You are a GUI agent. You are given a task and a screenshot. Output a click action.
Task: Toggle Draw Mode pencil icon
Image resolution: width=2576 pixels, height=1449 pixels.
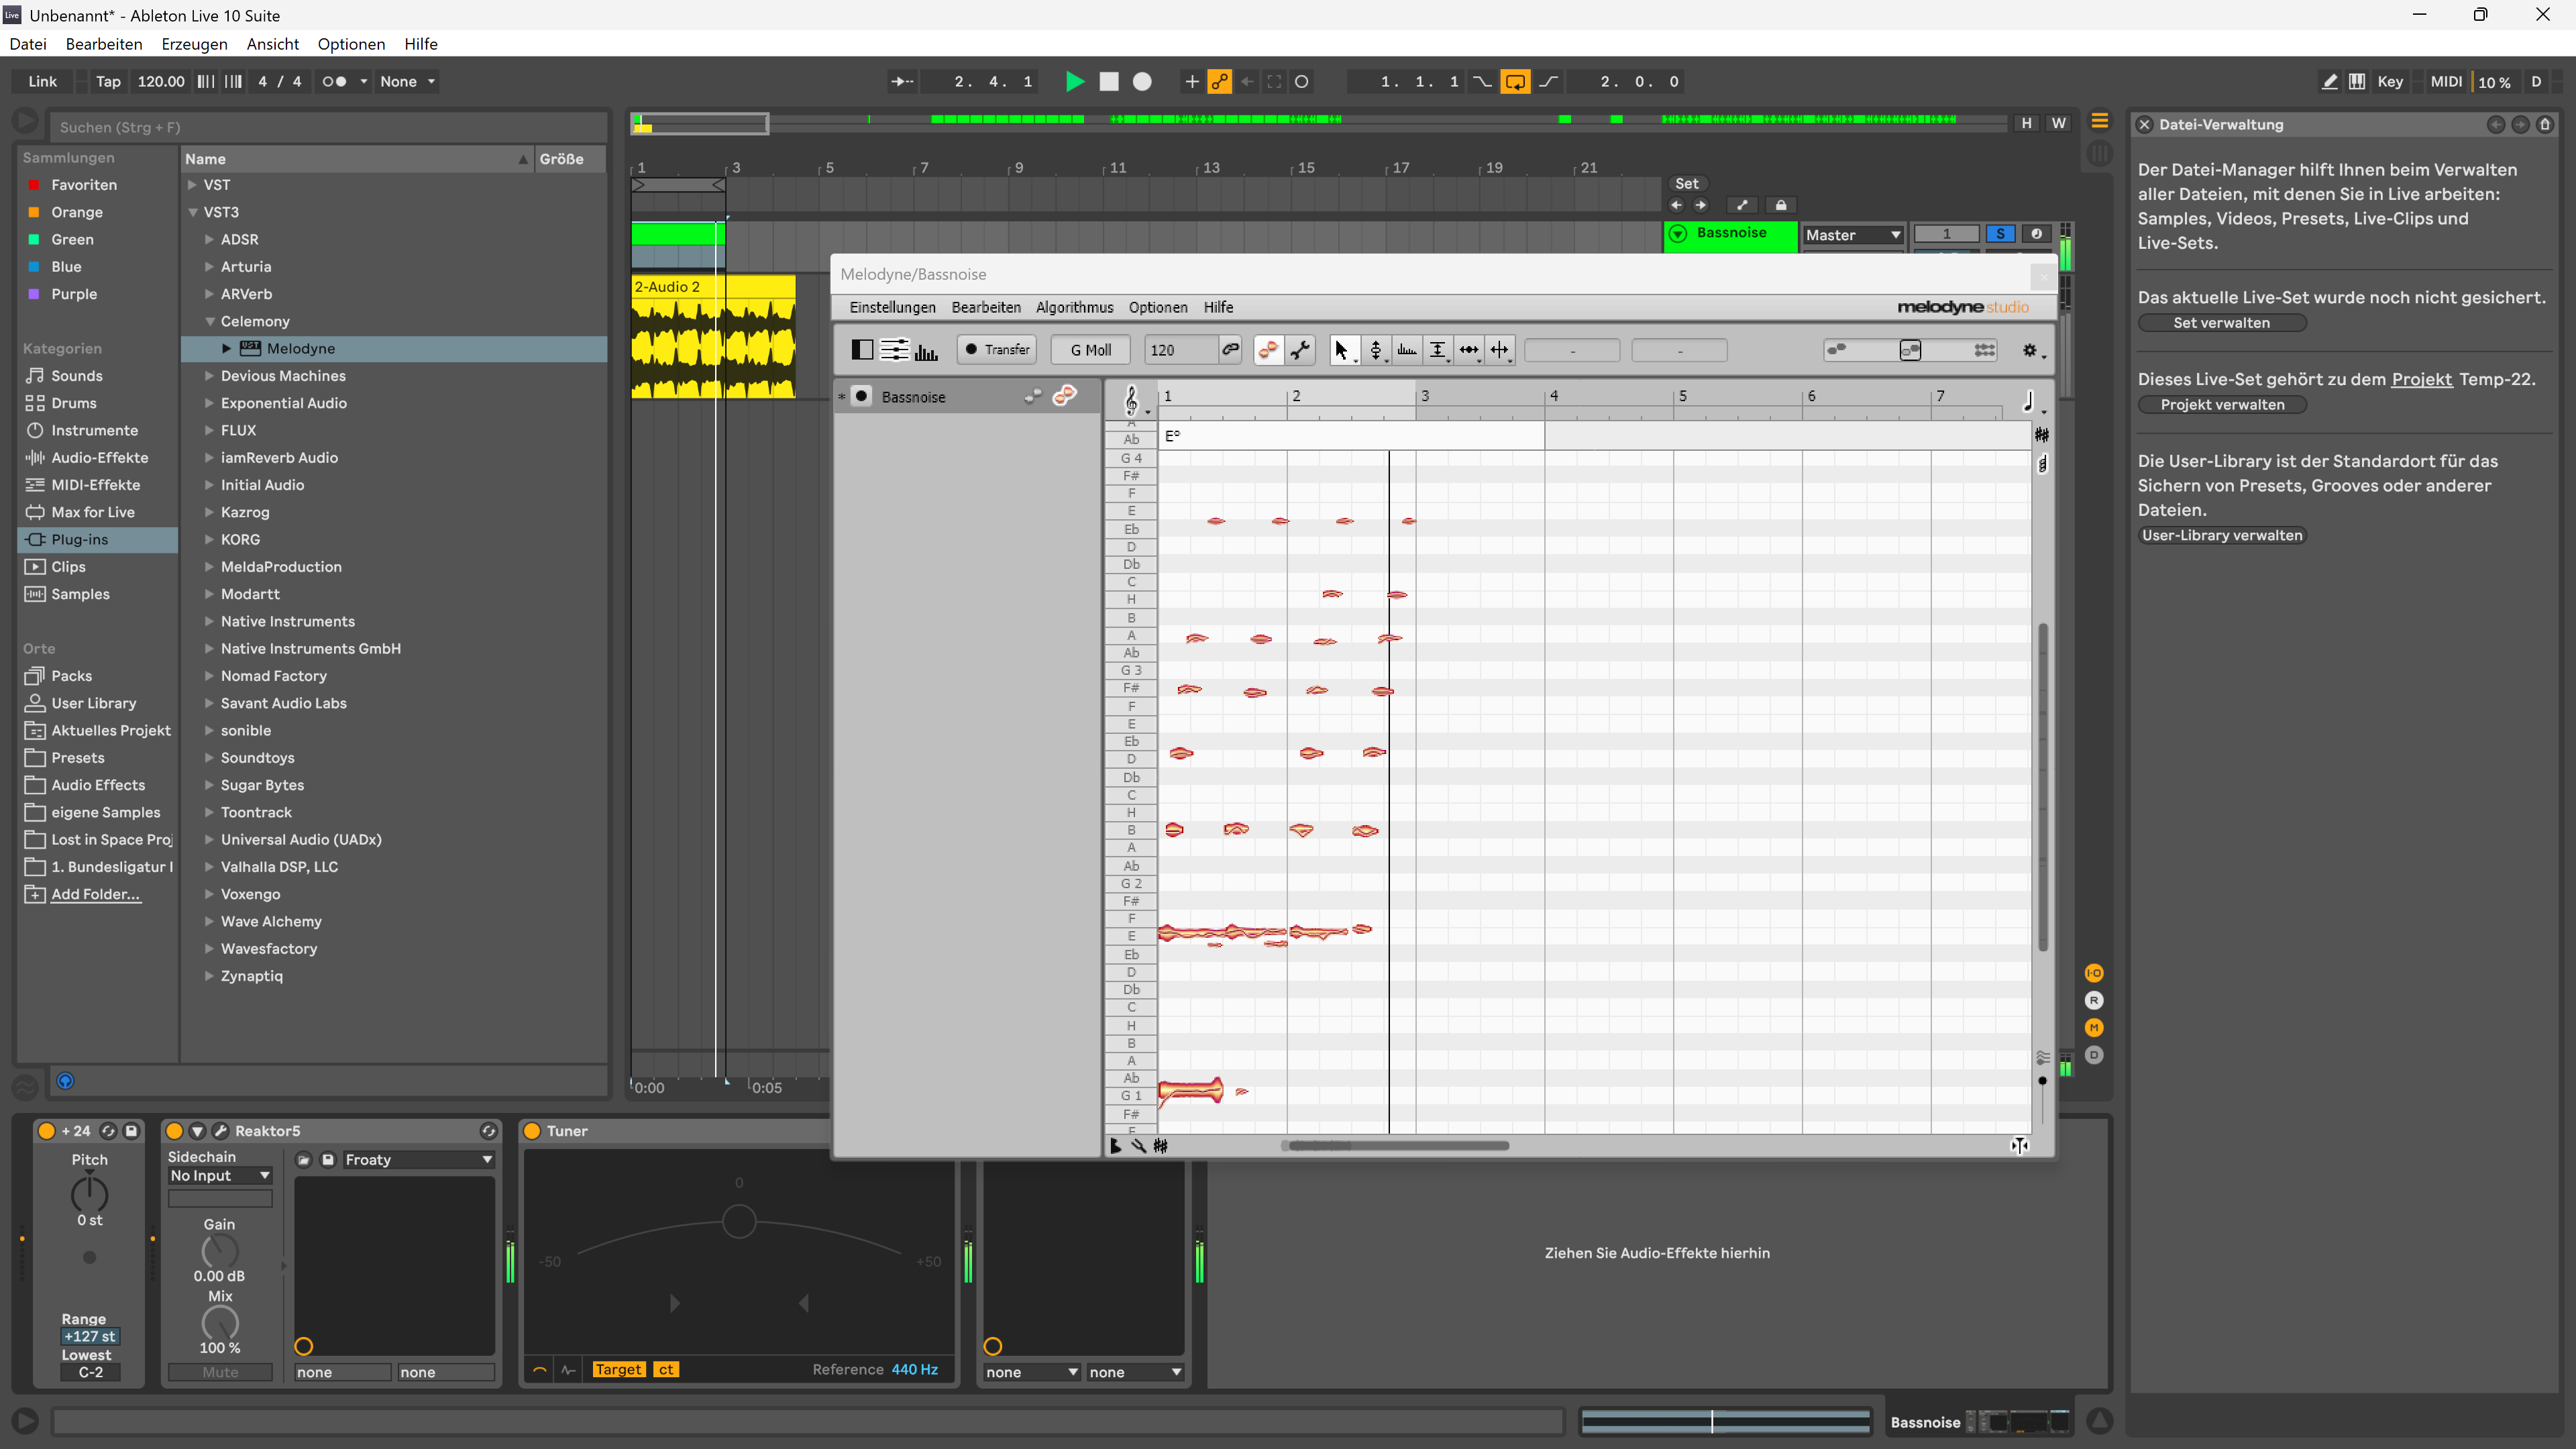(x=2329, y=82)
